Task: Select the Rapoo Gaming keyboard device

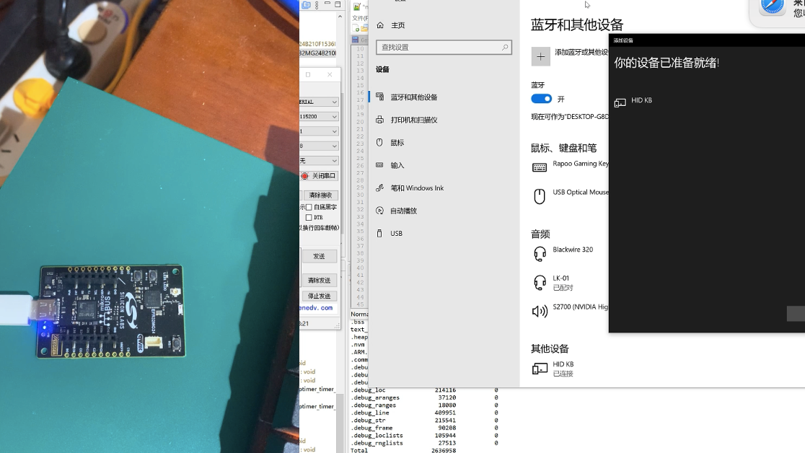Action: tap(570, 167)
